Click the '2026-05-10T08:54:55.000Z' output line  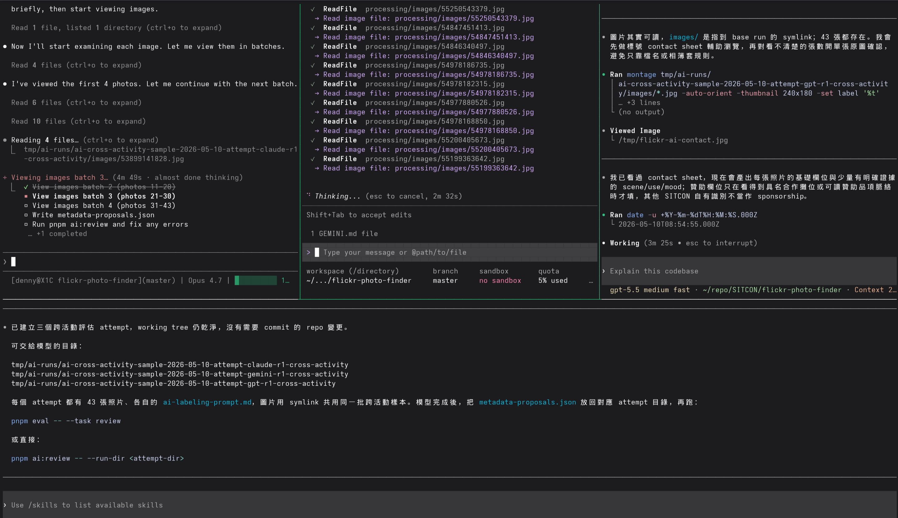coord(669,224)
